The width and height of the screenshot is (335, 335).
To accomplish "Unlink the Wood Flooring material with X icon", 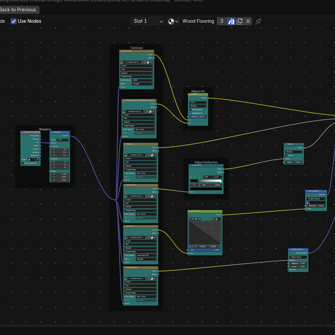I will pyautogui.click(x=248, y=21).
